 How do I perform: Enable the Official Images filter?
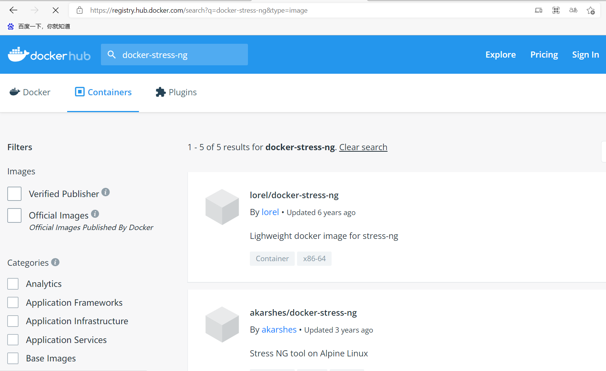[x=15, y=215]
